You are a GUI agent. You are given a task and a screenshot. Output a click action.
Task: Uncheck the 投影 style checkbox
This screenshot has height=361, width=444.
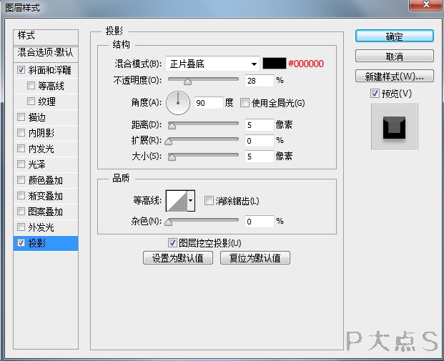(x=21, y=242)
